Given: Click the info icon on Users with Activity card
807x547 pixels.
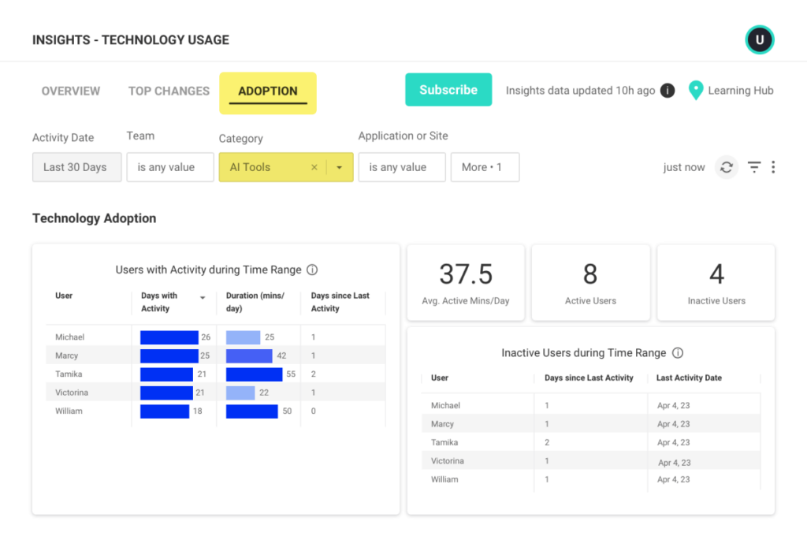Looking at the screenshot, I should coord(312,270).
